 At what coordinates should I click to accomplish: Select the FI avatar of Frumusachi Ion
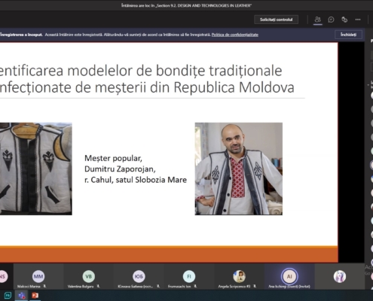[x=189, y=276]
